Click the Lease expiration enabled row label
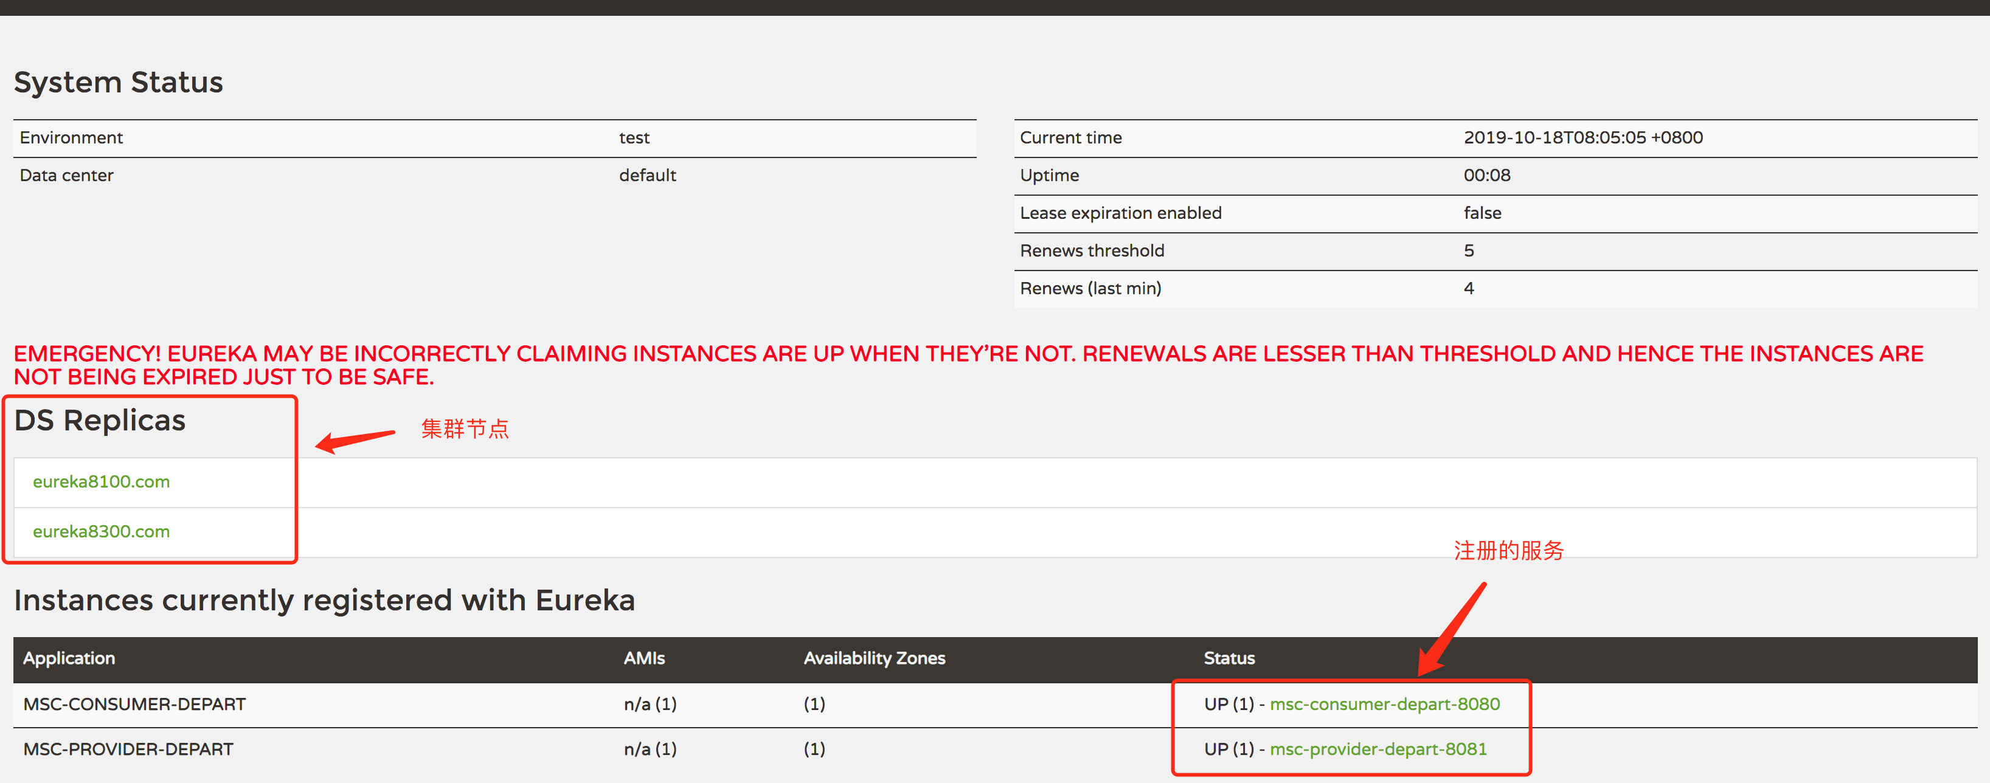 (1120, 213)
